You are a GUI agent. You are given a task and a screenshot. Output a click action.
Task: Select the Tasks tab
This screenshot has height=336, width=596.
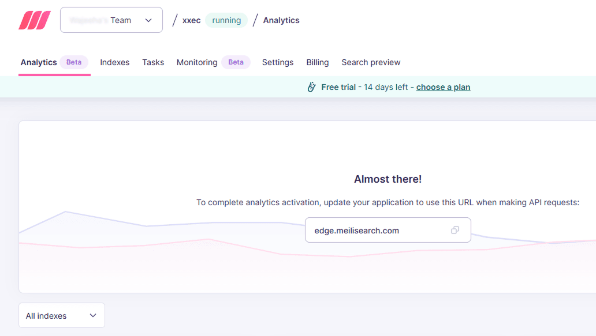153,62
